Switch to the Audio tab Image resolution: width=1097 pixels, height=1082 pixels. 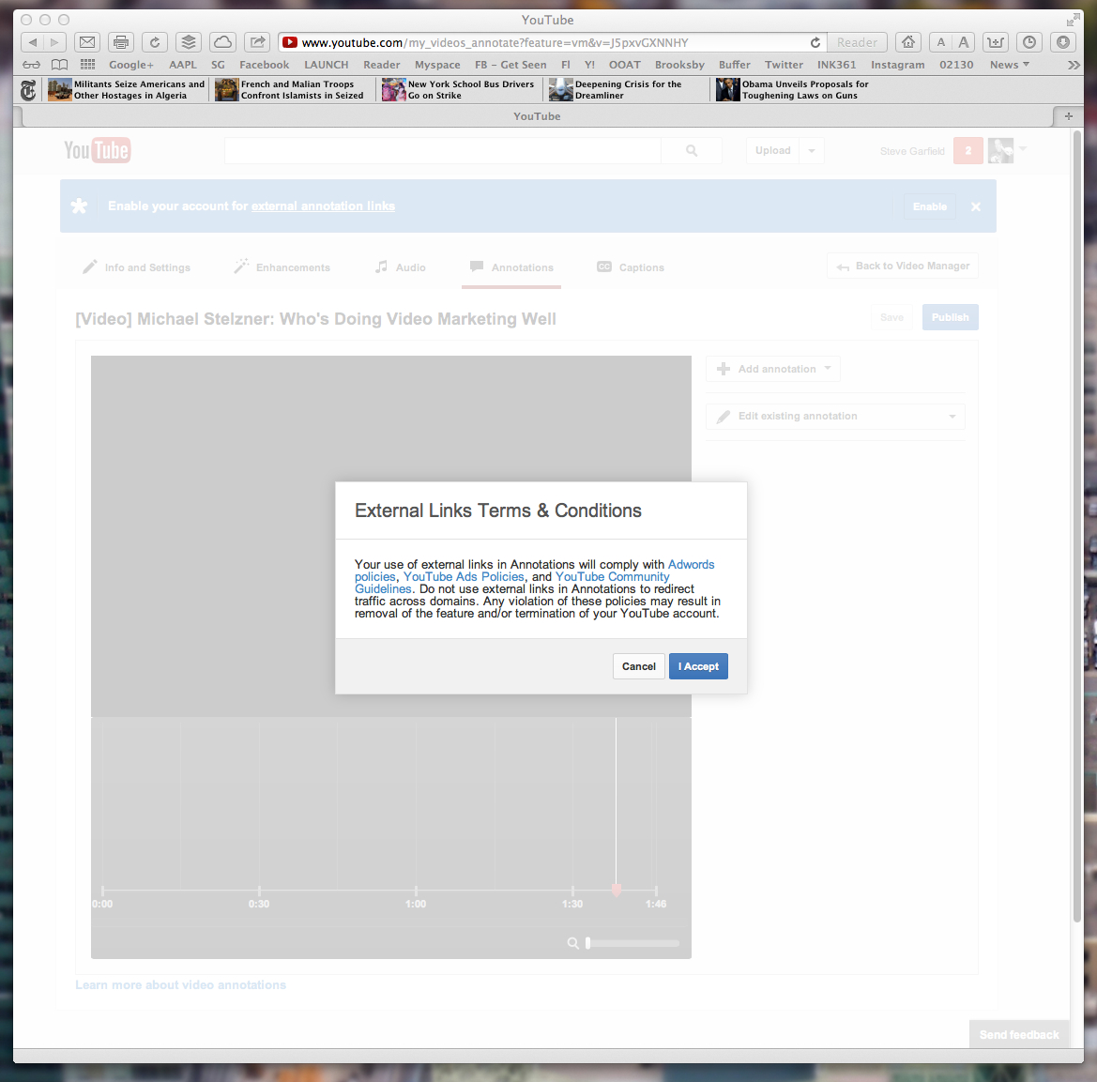(x=400, y=267)
